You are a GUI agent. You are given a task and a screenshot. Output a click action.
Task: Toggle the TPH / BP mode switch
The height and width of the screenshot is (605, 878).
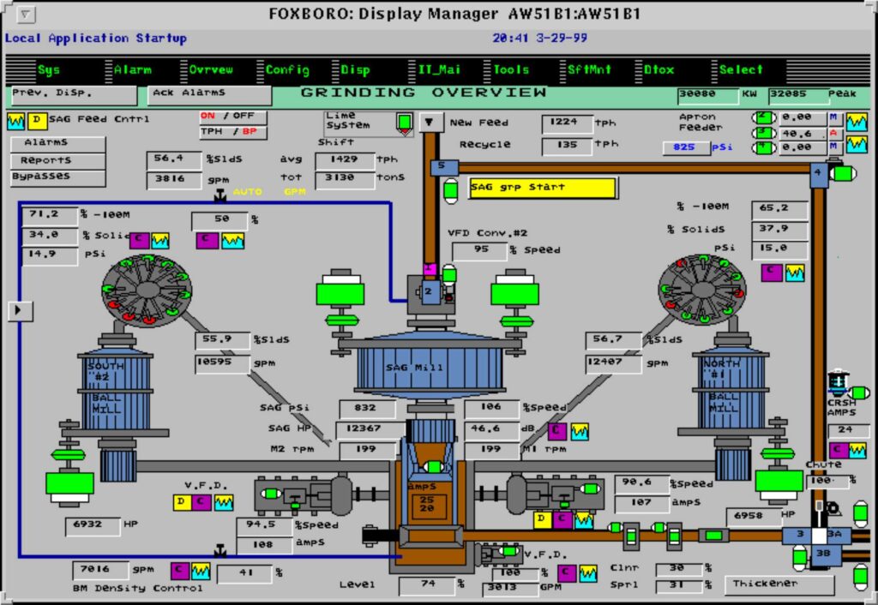pyautogui.click(x=232, y=133)
